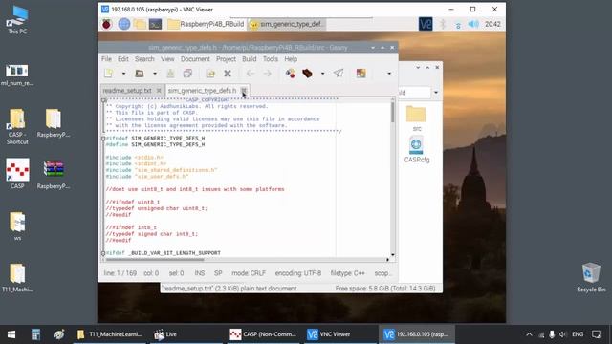Screen dimensions: 612x344
Task: Select the CASP desktop shortcut icon
Action: (x=17, y=174)
